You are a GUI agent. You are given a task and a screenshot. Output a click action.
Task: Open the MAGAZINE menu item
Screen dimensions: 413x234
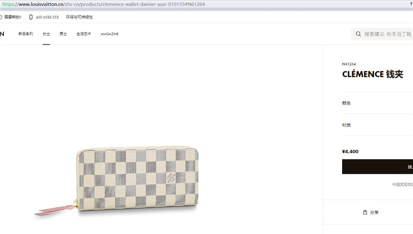[110, 34]
